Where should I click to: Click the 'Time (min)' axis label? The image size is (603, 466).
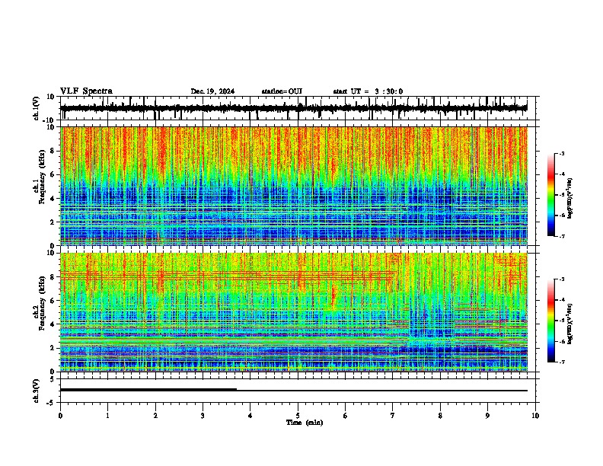[x=305, y=423]
